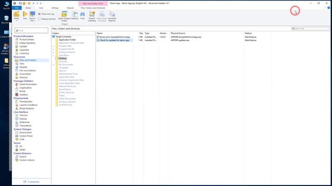The width and height of the screenshot is (332, 186).
Task: Expand the My Documents folder node
Action: pos(53,65)
